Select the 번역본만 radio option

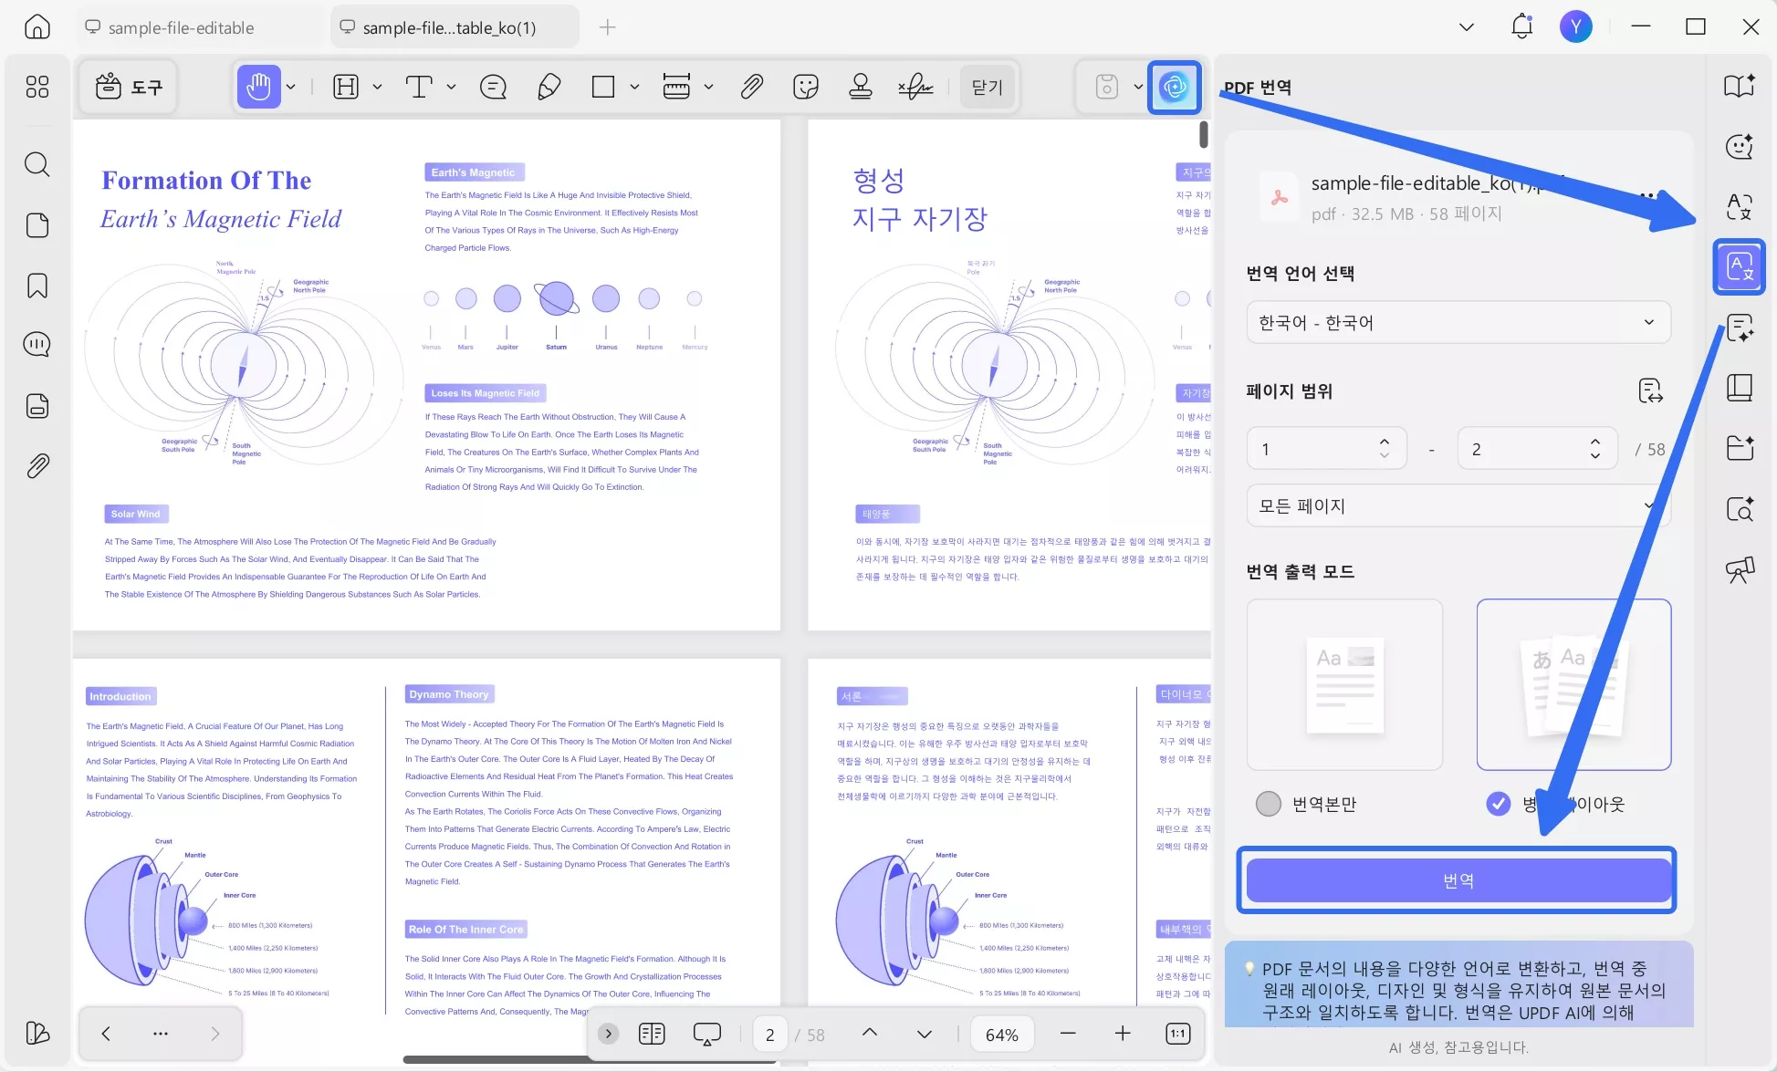point(1269,804)
